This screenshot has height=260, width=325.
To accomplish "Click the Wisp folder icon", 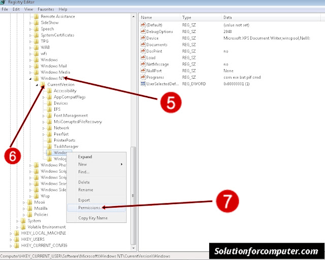I will pos(36,196).
